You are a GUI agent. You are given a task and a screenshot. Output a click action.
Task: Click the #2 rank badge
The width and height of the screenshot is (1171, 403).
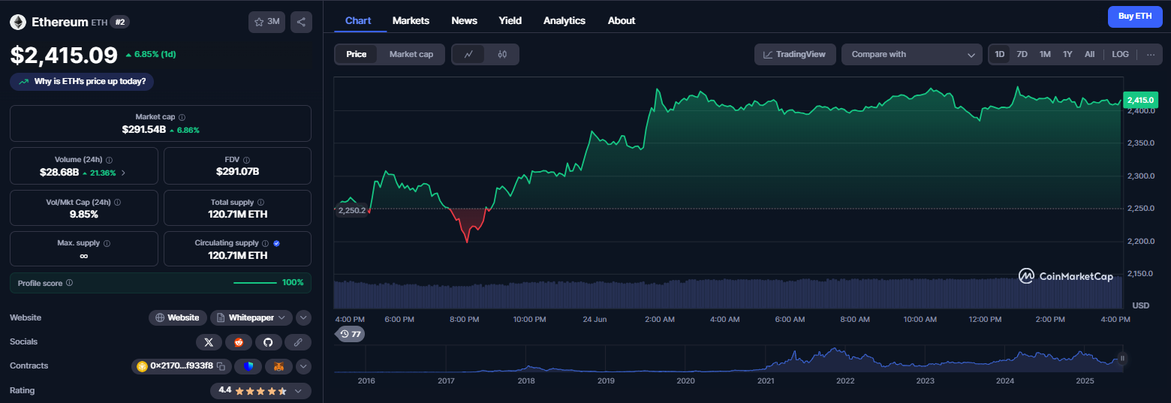[x=120, y=22]
